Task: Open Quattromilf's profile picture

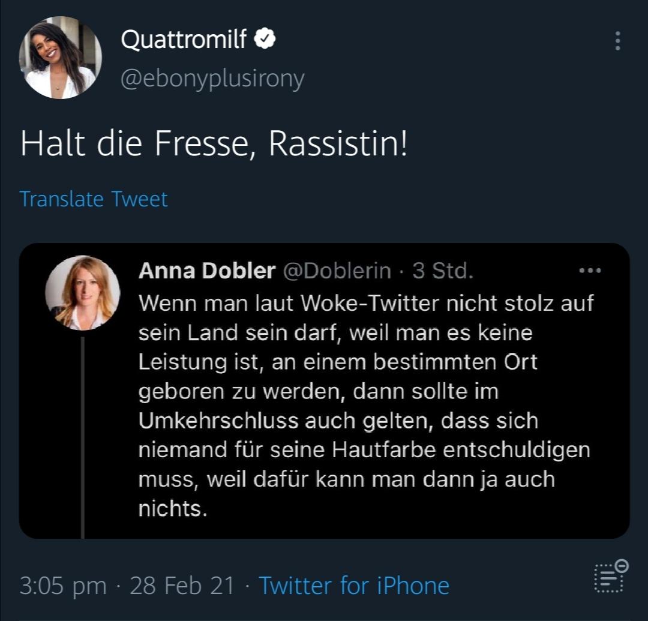Action: click(61, 58)
